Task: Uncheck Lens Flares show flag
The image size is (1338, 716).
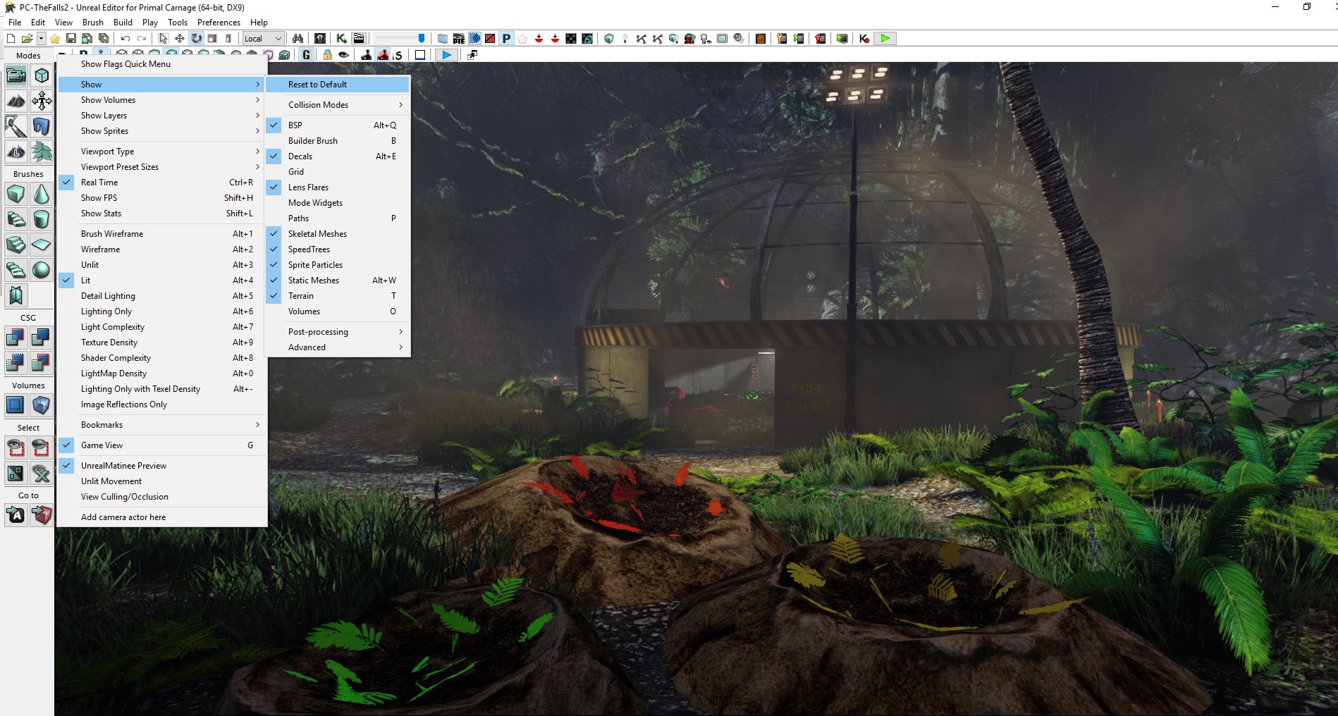Action: pyautogui.click(x=338, y=187)
